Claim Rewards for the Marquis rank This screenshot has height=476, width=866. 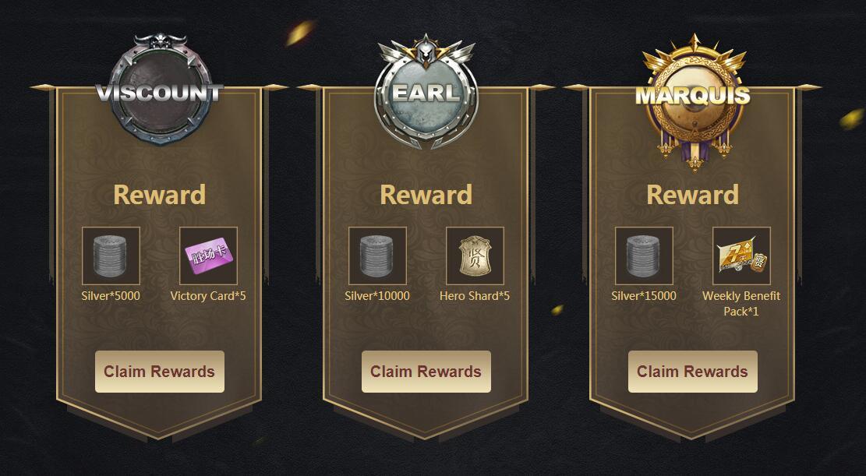[693, 372]
